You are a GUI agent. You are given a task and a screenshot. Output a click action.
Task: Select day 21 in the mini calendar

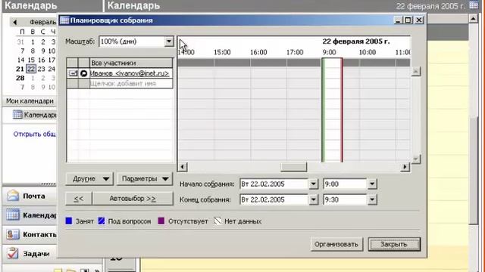[20, 69]
